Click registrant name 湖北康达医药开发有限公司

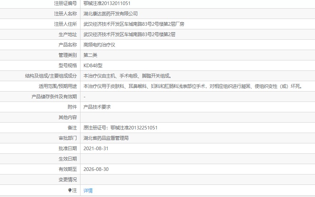110,14
